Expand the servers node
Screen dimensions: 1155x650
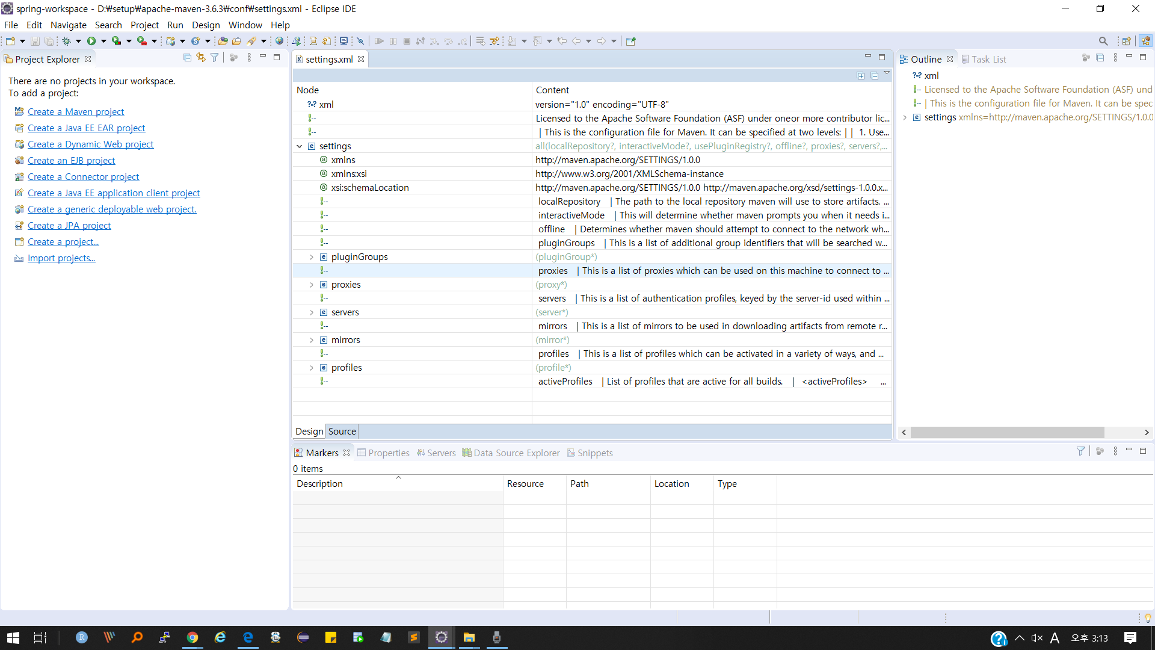point(312,312)
